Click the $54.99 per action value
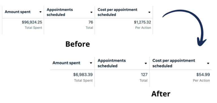Image resolution: width=217 pixels, height=103 pixels. (x=203, y=75)
